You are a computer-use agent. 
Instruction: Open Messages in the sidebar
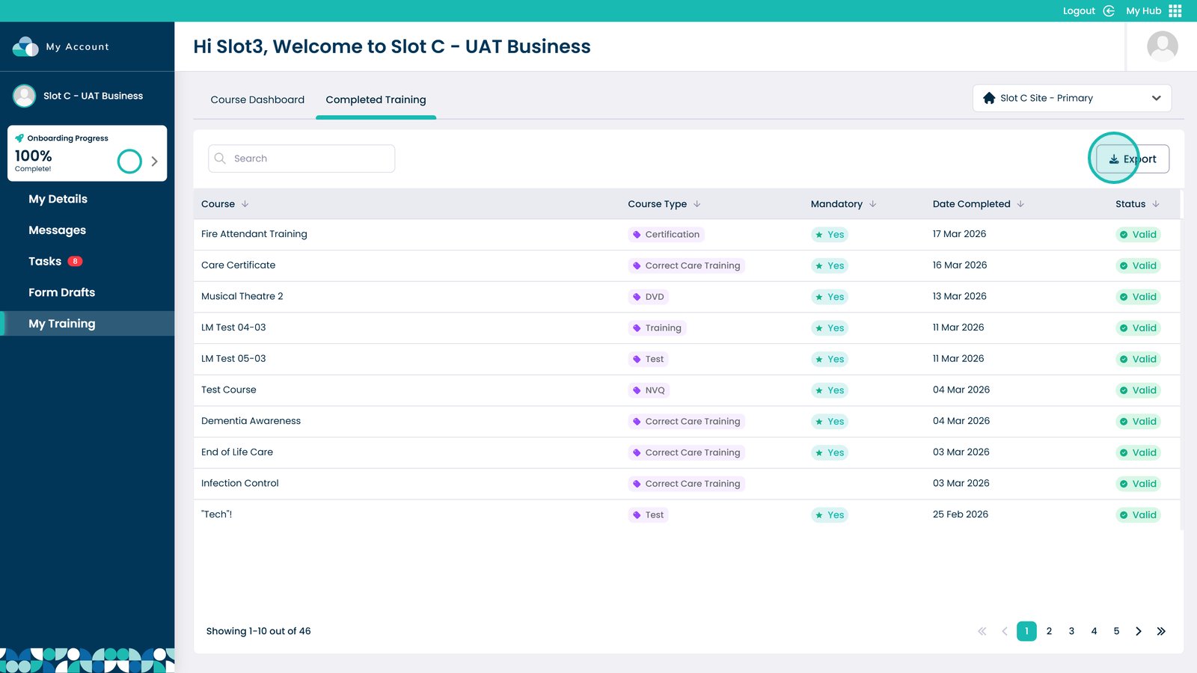[x=57, y=230]
